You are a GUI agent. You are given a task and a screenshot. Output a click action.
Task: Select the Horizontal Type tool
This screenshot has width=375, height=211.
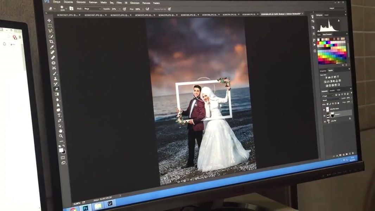point(59,115)
